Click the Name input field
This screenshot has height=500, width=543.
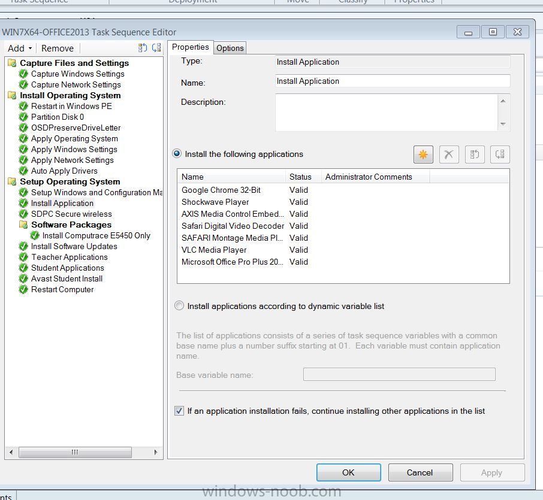393,81
